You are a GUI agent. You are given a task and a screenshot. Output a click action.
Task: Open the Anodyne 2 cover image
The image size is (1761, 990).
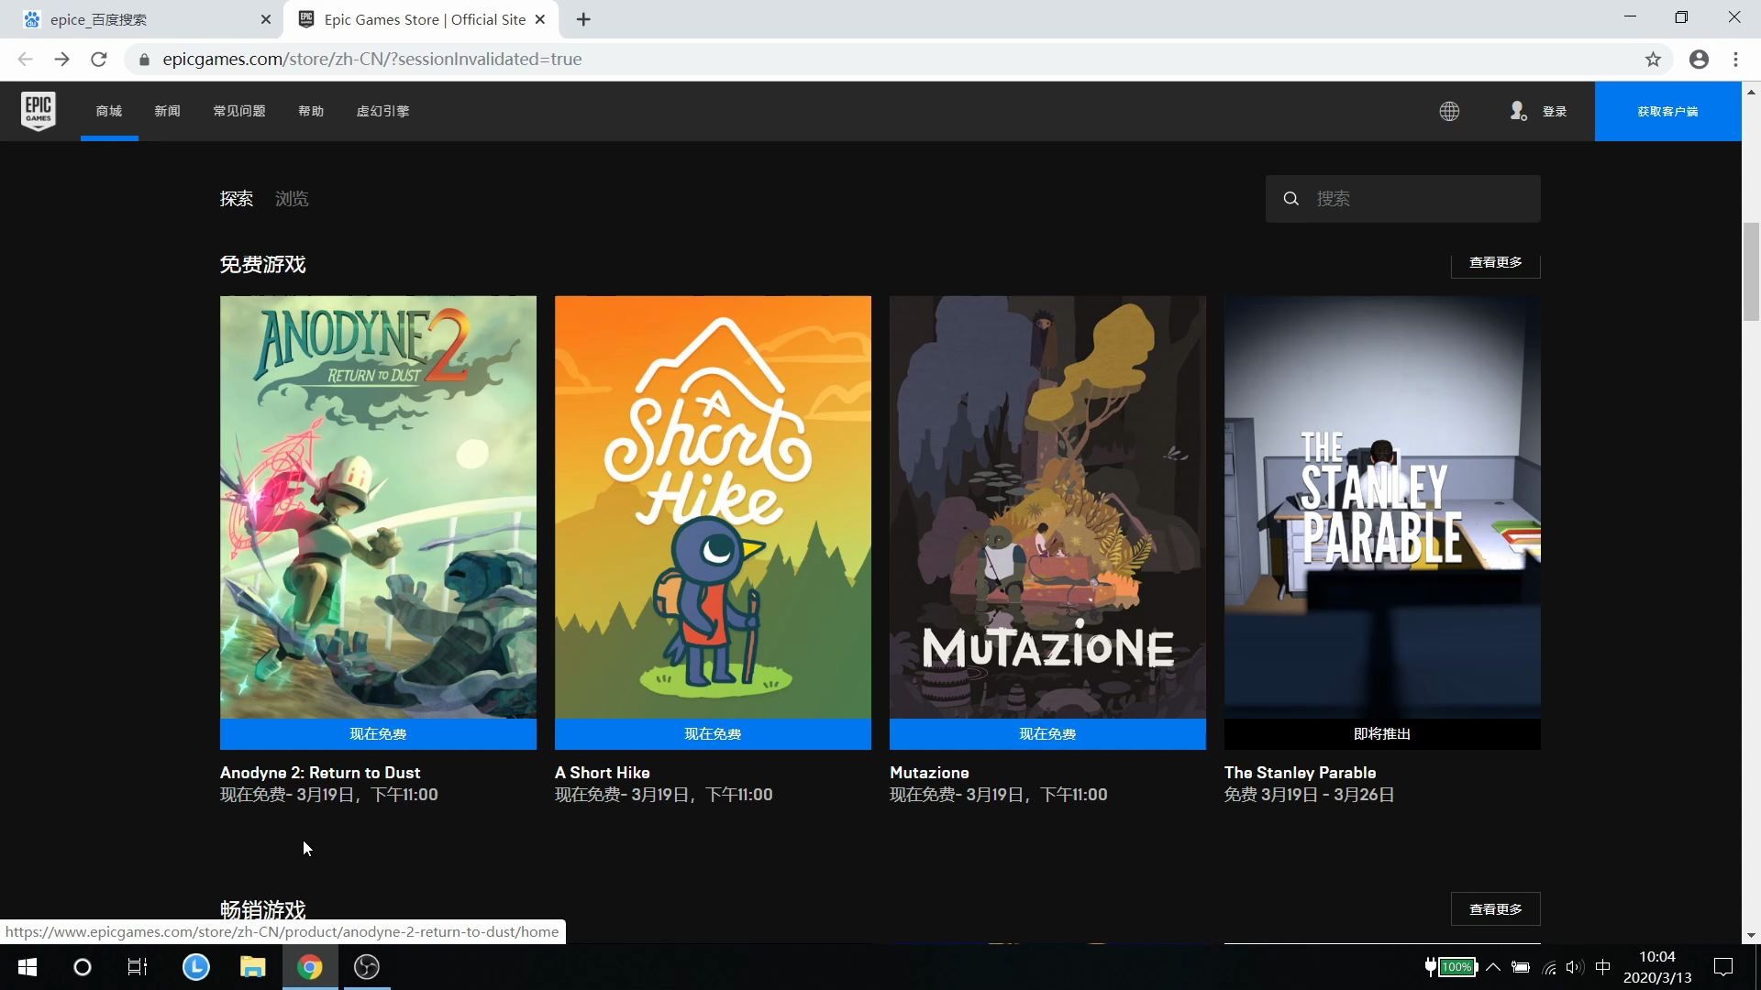378,507
